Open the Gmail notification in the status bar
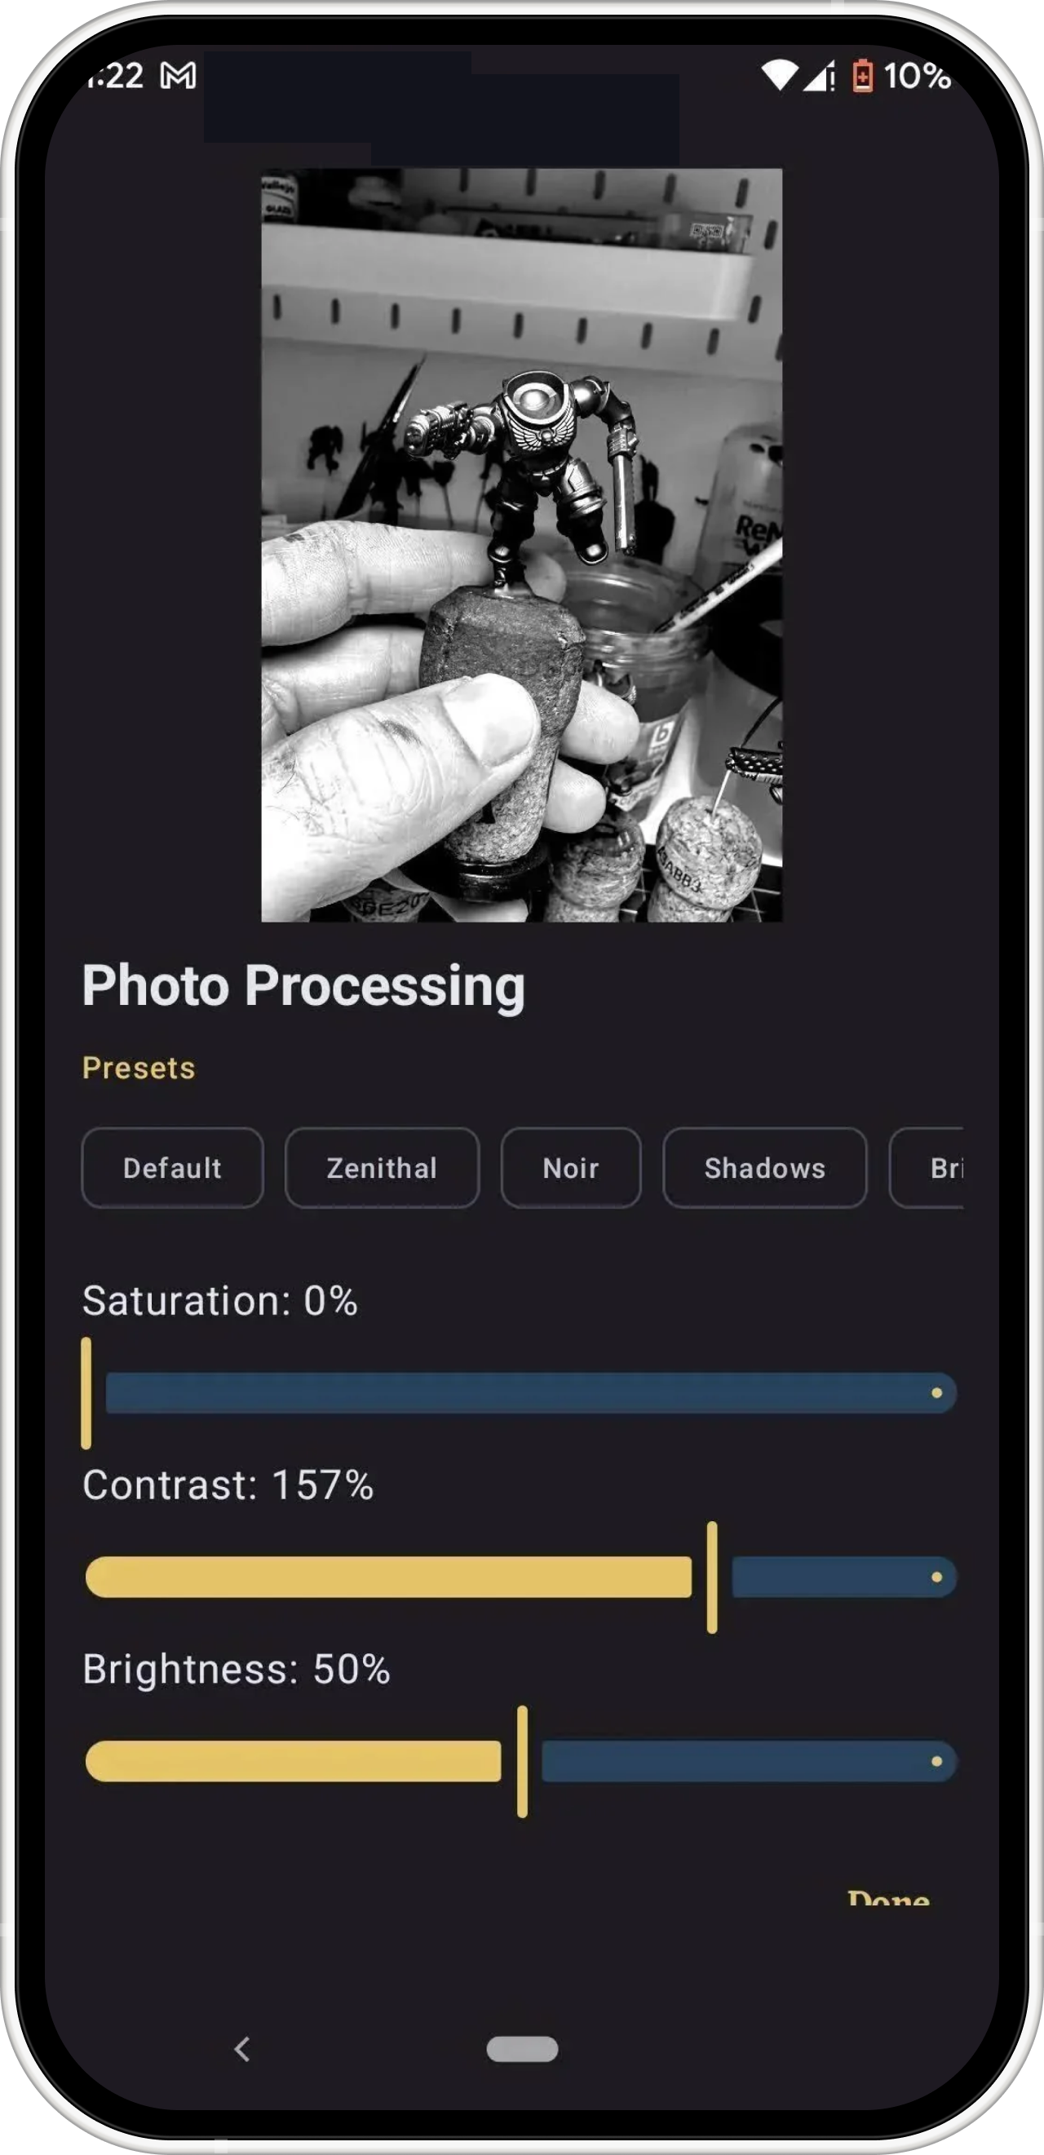Image resolution: width=1044 pixels, height=2155 pixels. pos(175,77)
